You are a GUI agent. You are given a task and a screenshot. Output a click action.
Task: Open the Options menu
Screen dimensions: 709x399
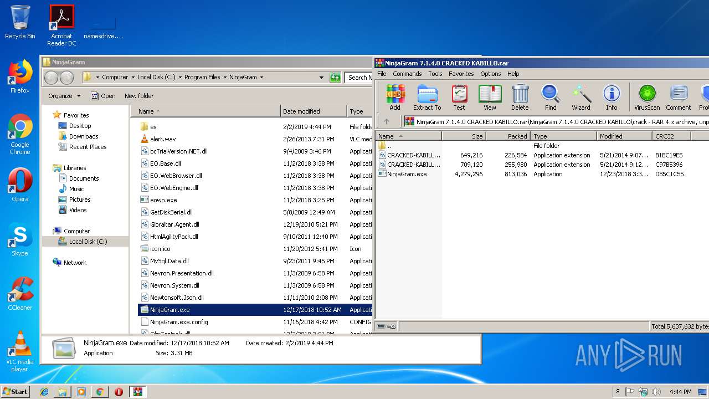click(490, 74)
